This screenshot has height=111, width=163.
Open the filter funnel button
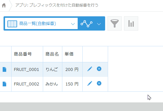click(x=115, y=23)
